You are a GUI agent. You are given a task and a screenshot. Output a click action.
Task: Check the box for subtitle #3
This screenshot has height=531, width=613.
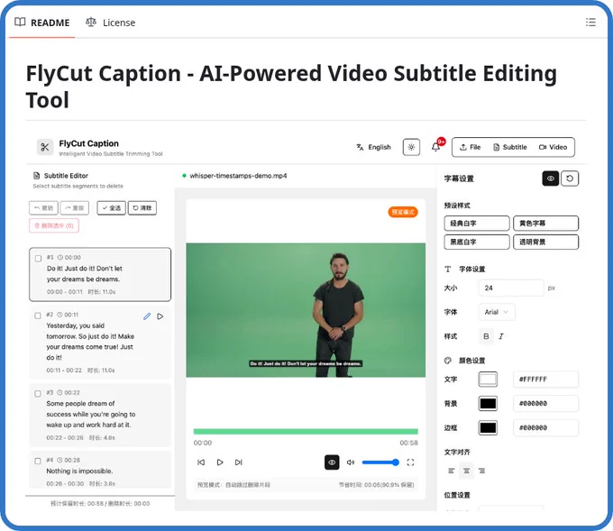coord(38,394)
